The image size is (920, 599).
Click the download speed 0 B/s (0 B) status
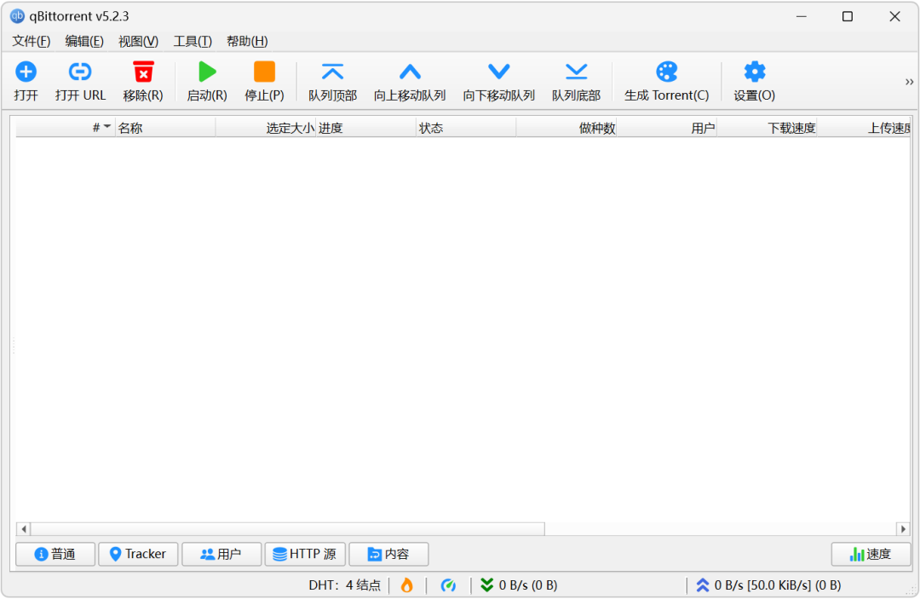[x=520, y=585]
